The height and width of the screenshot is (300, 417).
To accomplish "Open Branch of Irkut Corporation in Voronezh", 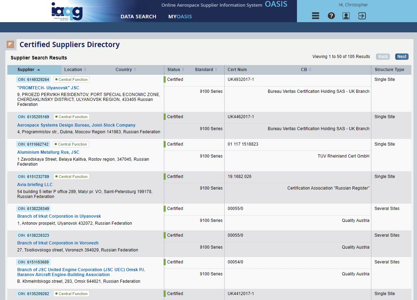I will tap(58, 243).
